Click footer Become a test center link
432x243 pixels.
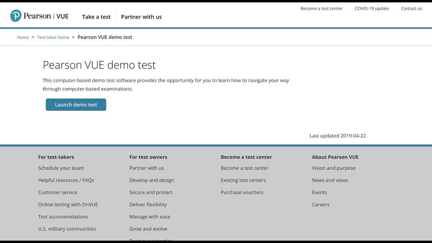click(x=244, y=168)
